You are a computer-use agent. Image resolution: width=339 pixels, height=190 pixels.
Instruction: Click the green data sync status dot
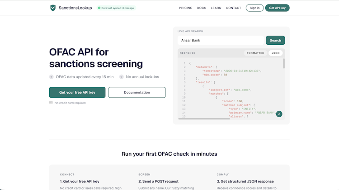click(99, 8)
